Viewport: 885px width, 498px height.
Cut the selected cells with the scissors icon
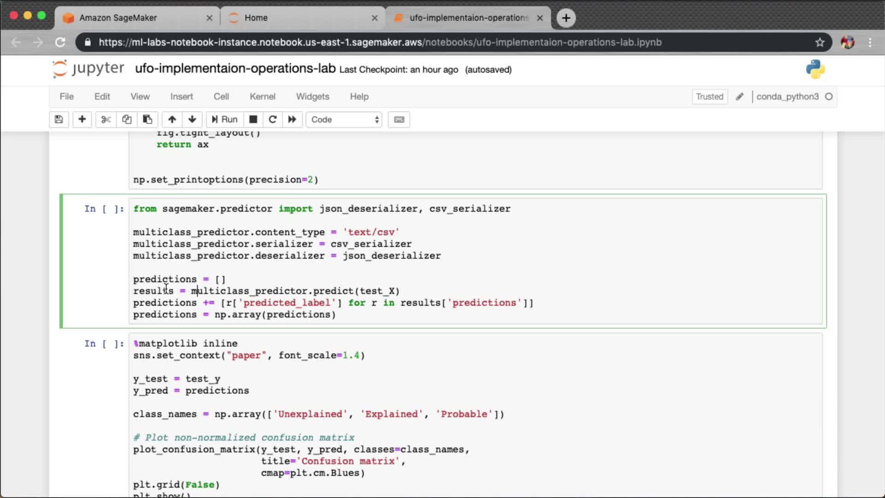[106, 119]
